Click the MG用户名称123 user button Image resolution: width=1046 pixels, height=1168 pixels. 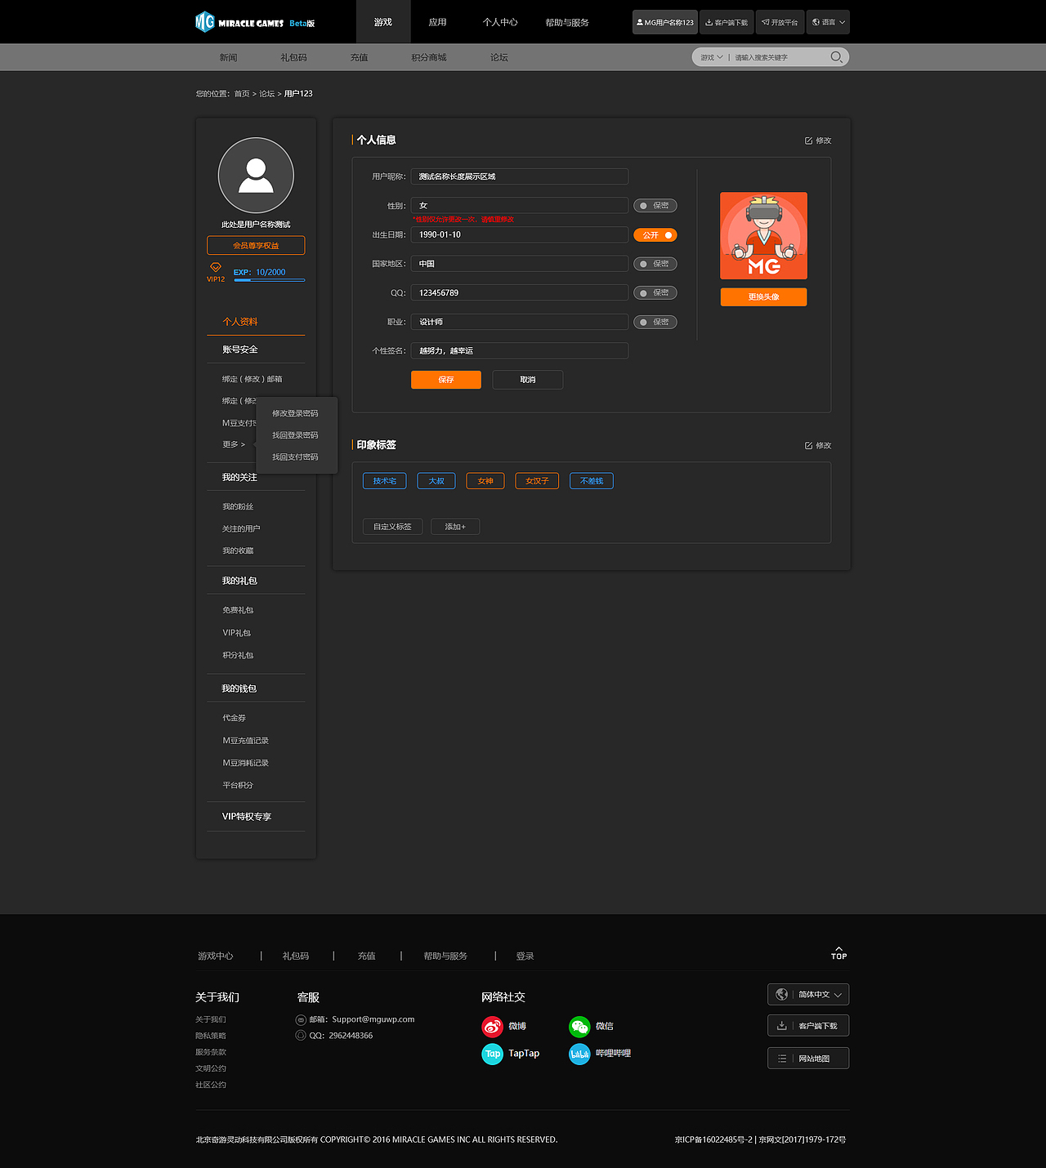[x=665, y=22]
